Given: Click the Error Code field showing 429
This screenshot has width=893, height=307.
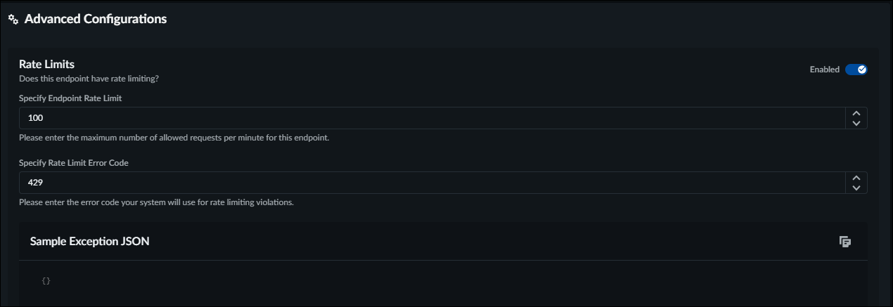Looking at the screenshot, I should (422, 183).
